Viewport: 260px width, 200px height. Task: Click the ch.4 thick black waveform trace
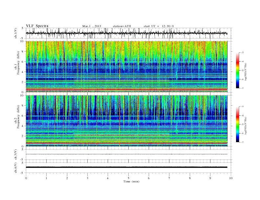click(126, 167)
